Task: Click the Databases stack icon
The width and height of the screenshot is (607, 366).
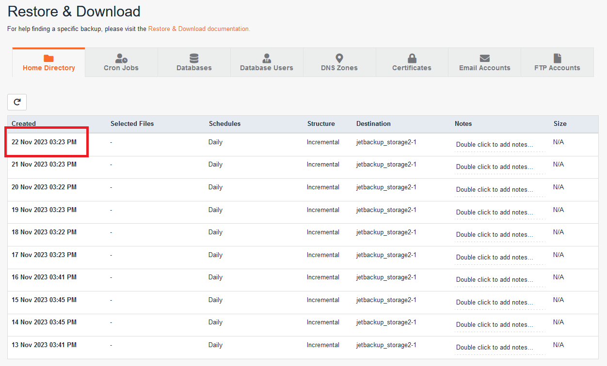Action: tap(194, 59)
